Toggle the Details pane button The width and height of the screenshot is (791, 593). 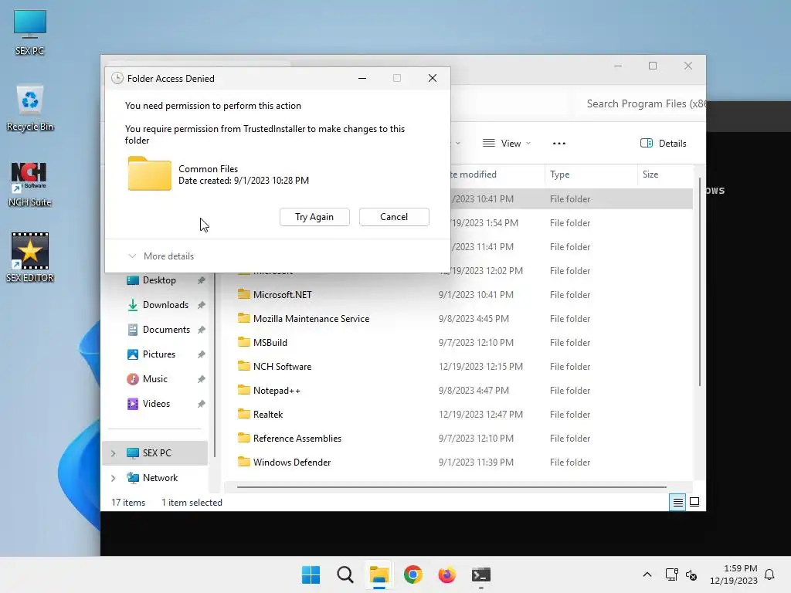(x=663, y=143)
